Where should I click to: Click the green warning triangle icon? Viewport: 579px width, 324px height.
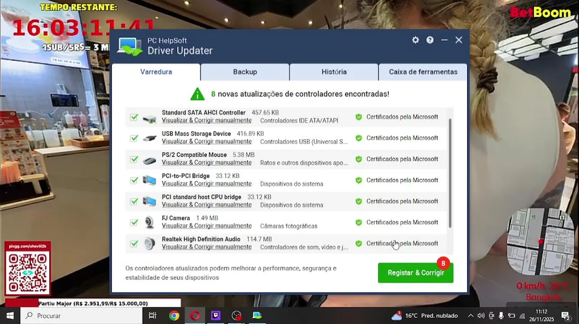click(x=197, y=94)
